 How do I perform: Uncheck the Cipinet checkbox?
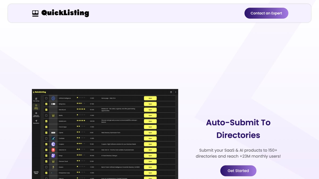click(46, 133)
